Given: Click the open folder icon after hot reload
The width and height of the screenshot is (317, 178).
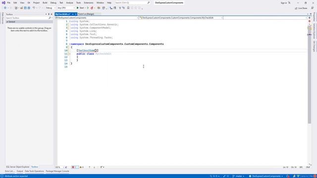Looking at the screenshot, I should pyautogui.click(x=99, y=8).
